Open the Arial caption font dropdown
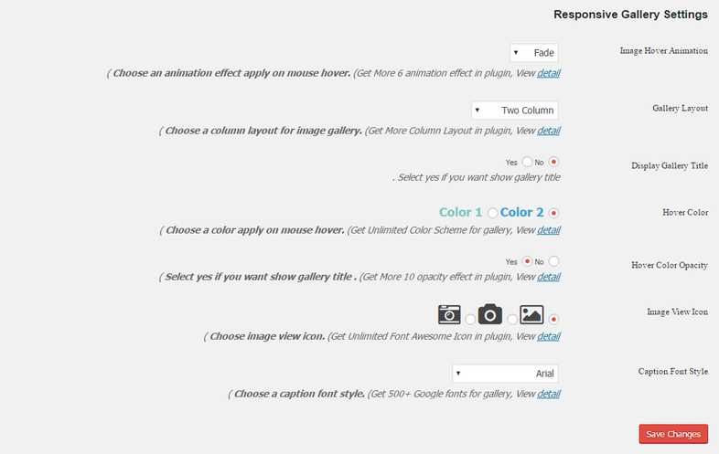The width and height of the screenshot is (719, 454). click(505, 374)
